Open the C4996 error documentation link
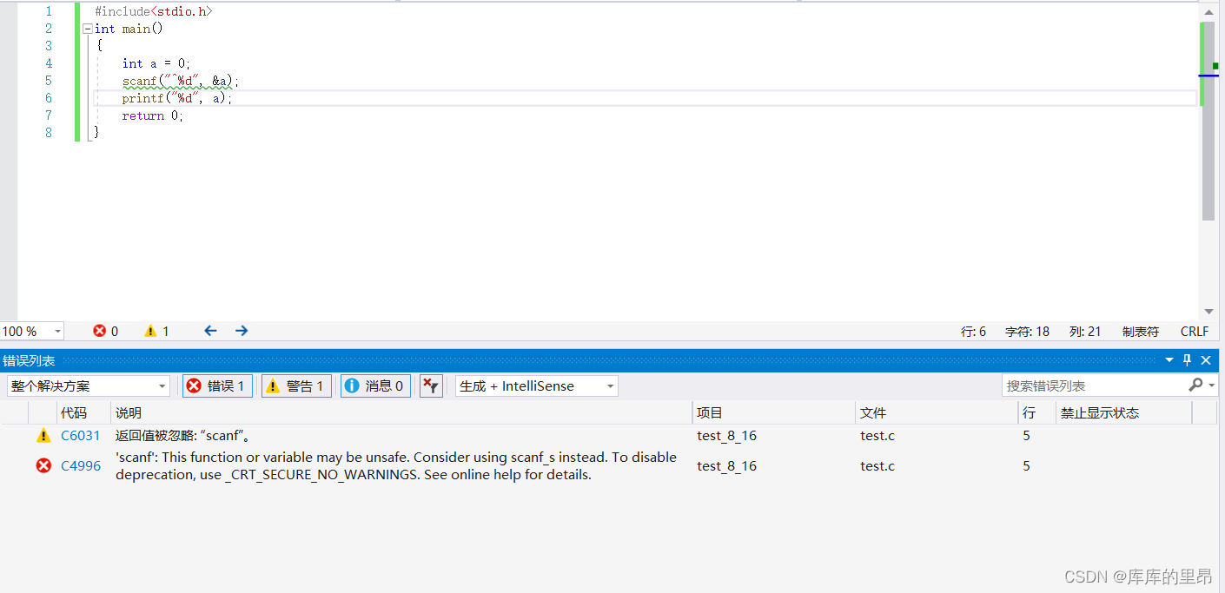Screen dimensions: 1225x593 coord(80,465)
